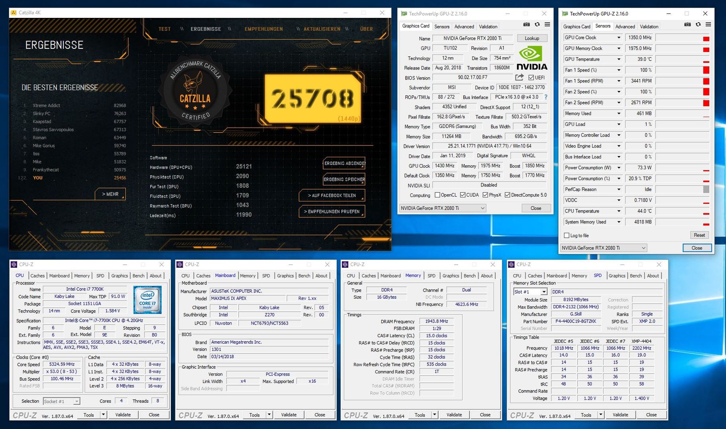Screen dimensions: 726x429
Task: Click the Catzilla 4K title bar icon
Action: [x=14, y=13]
